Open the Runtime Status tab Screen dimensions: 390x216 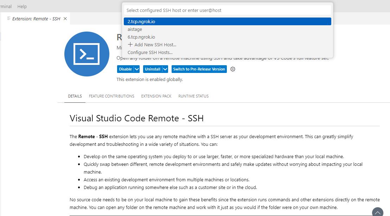pyautogui.click(x=193, y=96)
